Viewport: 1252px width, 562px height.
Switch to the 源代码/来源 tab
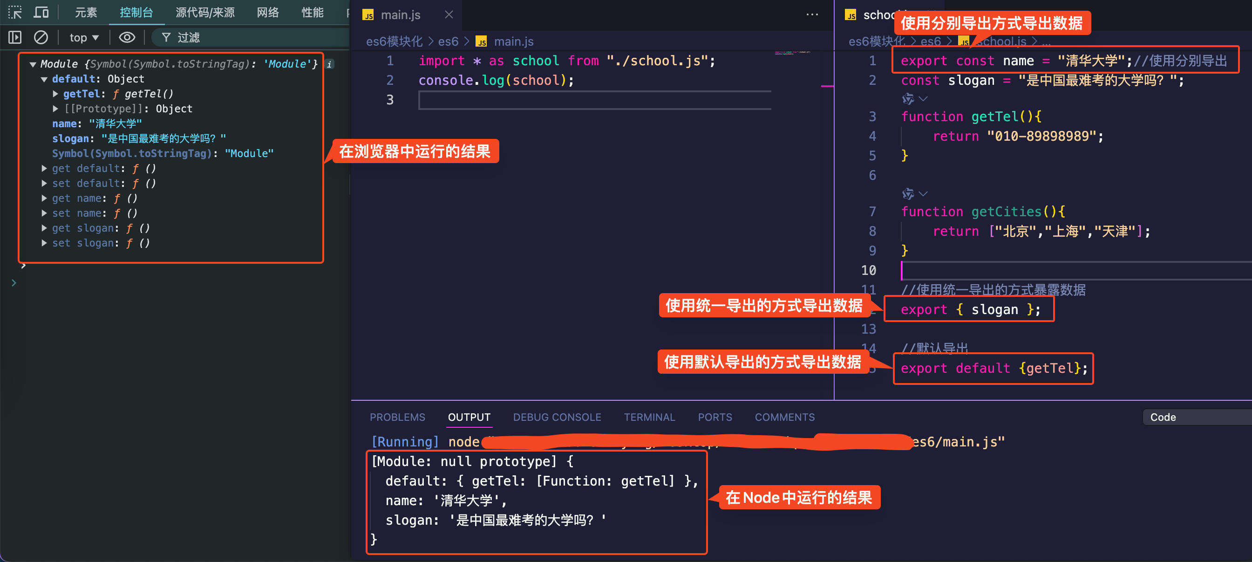tap(204, 12)
